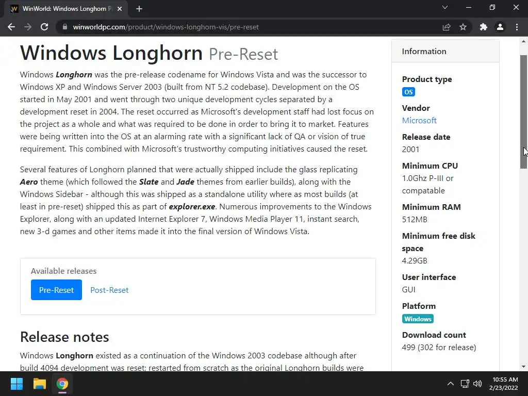Click the Release date value 2001
Screen dimensions: 528x396
click(x=410, y=149)
